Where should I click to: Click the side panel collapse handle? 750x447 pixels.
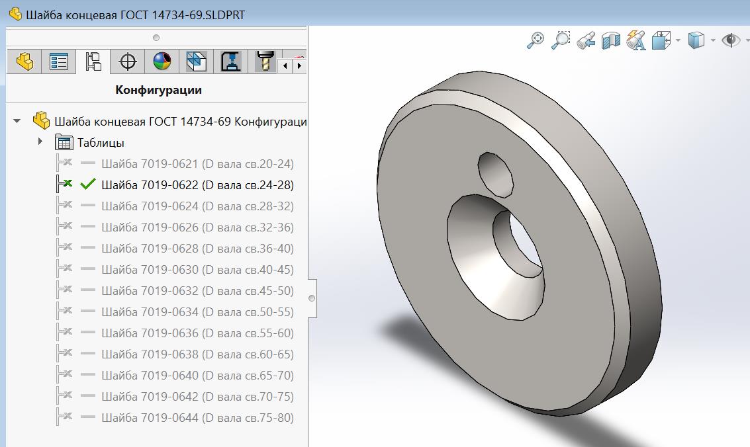click(312, 298)
